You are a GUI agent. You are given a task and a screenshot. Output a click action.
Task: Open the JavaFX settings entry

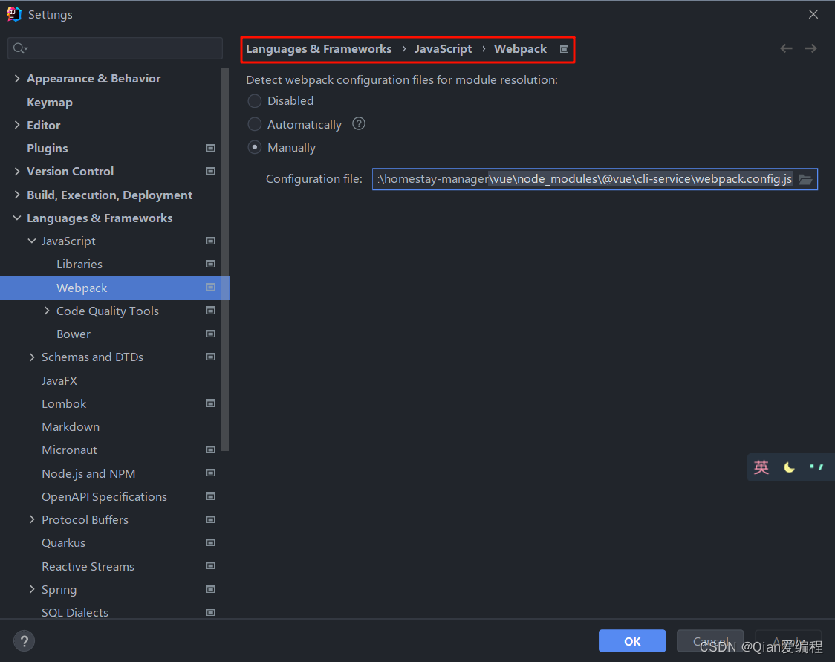(x=59, y=381)
